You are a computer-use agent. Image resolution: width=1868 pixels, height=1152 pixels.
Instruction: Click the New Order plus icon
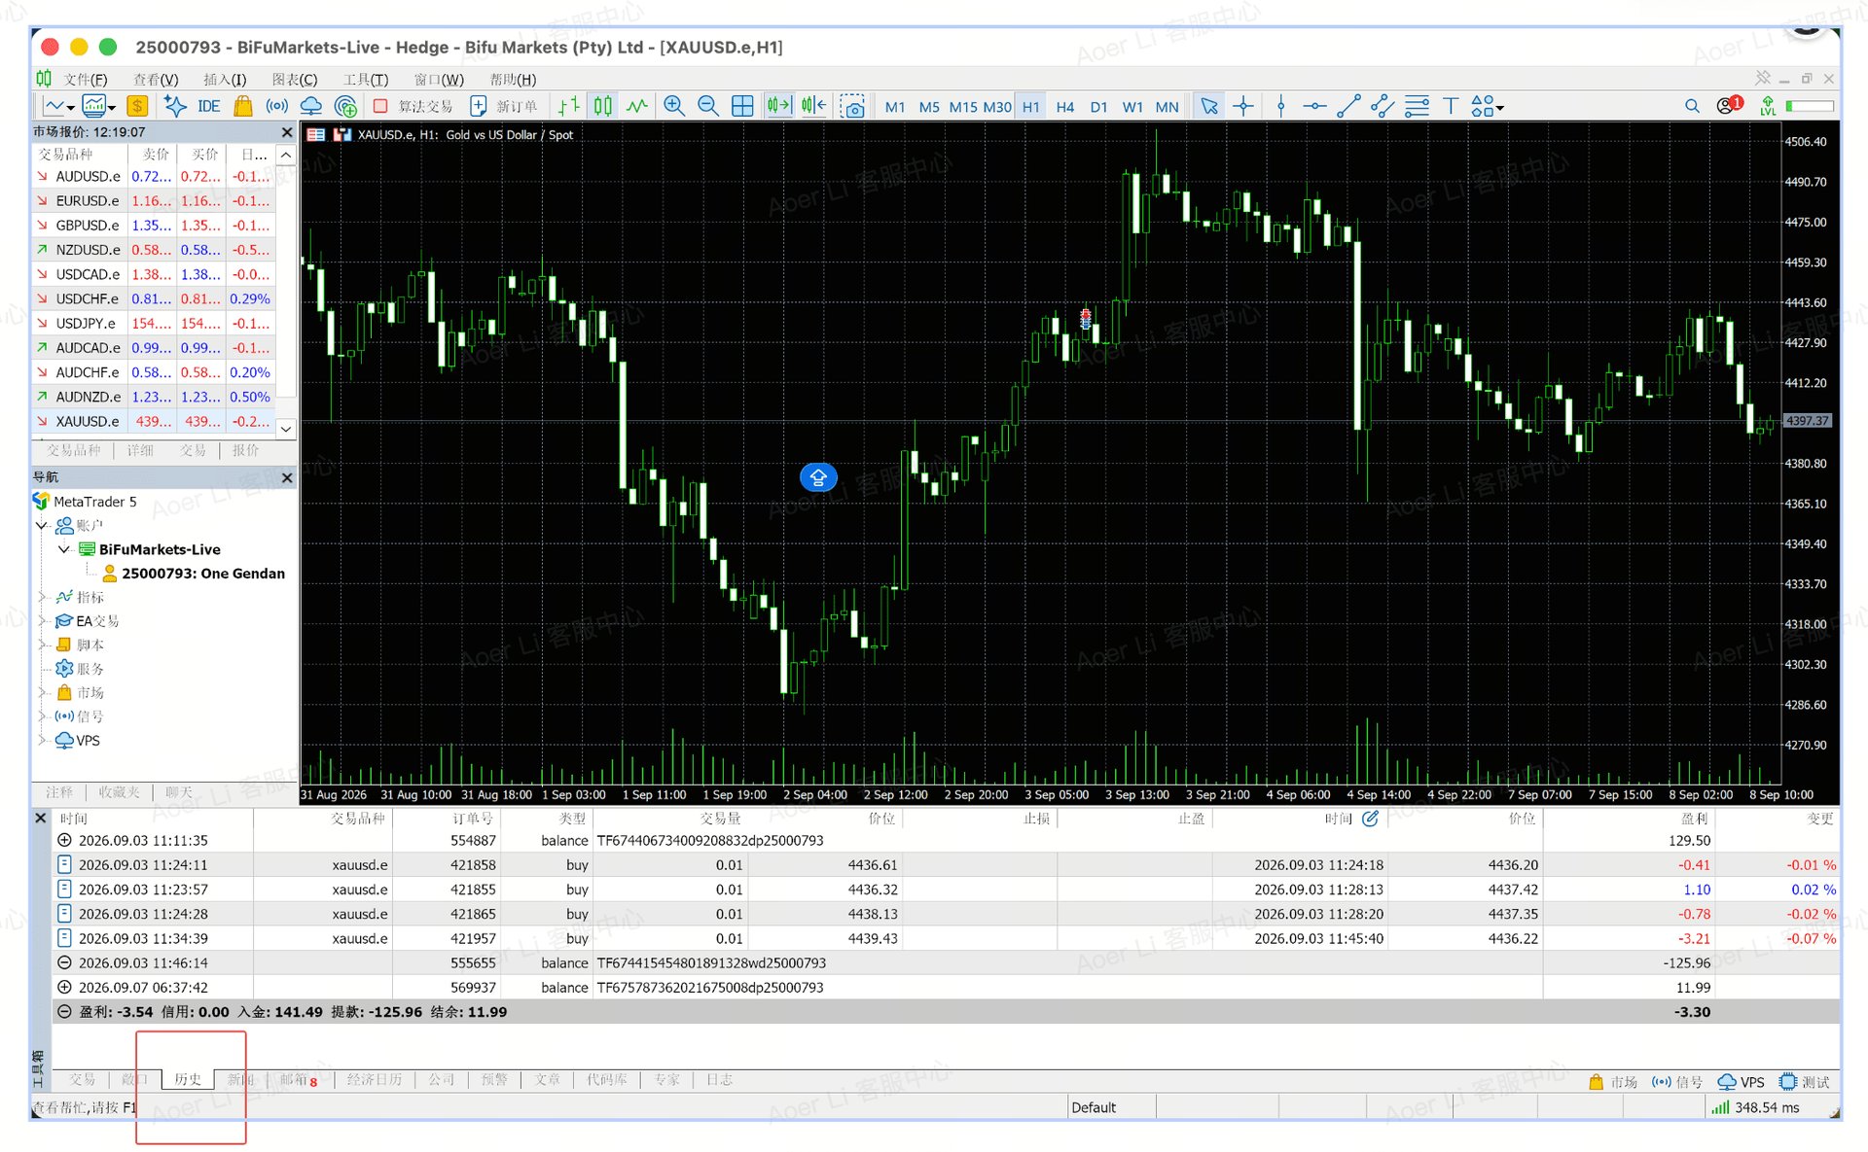pos(478,106)
